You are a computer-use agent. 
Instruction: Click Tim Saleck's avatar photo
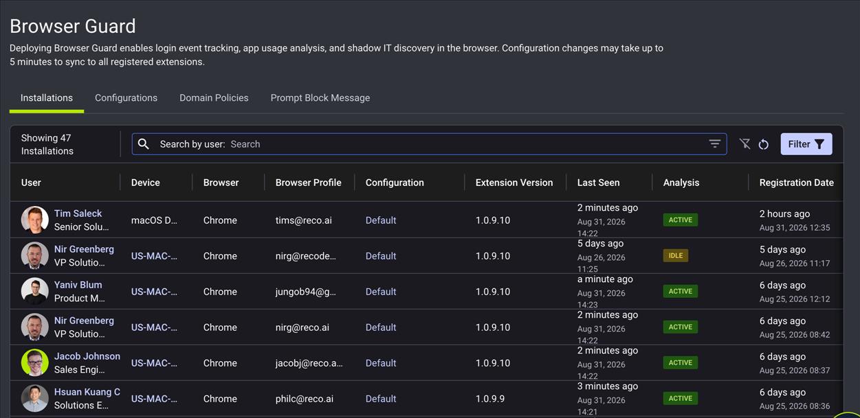(x=34, y=220)
